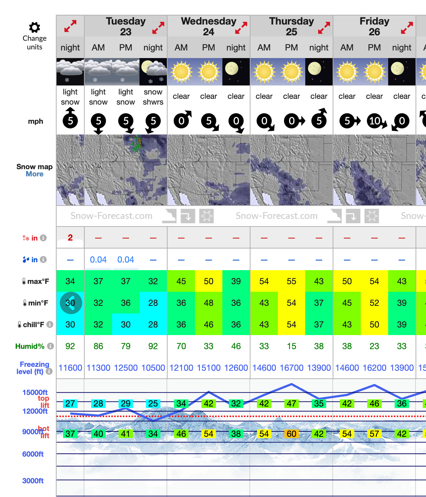Open the info icon beside snowfall inches
Screen dimensions: 426x497
click(x=43, y=238)
